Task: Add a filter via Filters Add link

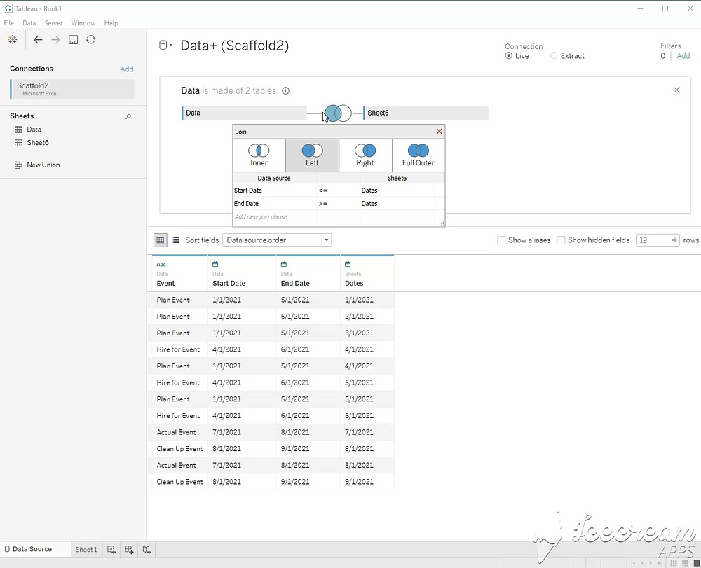Action: coord(683,56)
